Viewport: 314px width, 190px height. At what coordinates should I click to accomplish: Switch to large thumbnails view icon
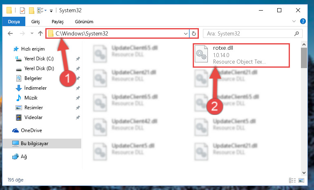click(301, 180)
